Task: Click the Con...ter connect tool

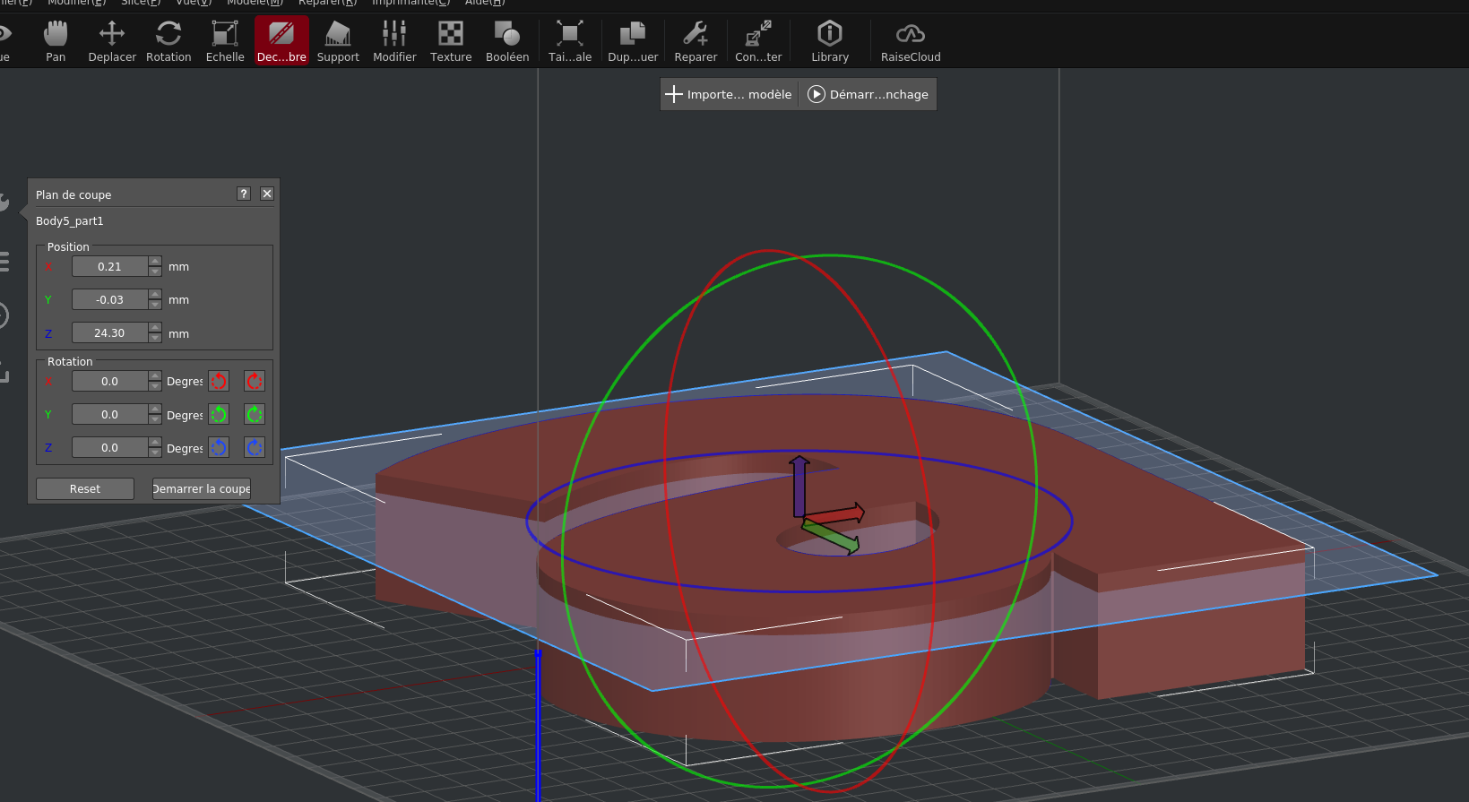Action: pos(758,41)
